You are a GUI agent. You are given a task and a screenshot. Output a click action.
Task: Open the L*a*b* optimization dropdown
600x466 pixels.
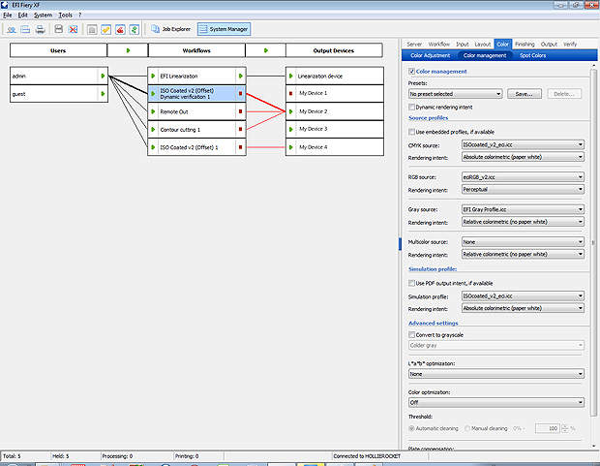point(496,374)
